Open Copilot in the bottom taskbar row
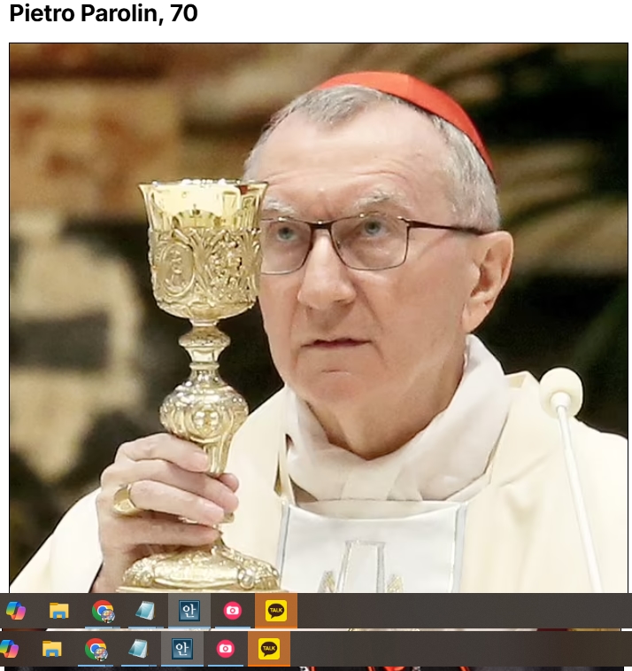 tap(9, 649)
